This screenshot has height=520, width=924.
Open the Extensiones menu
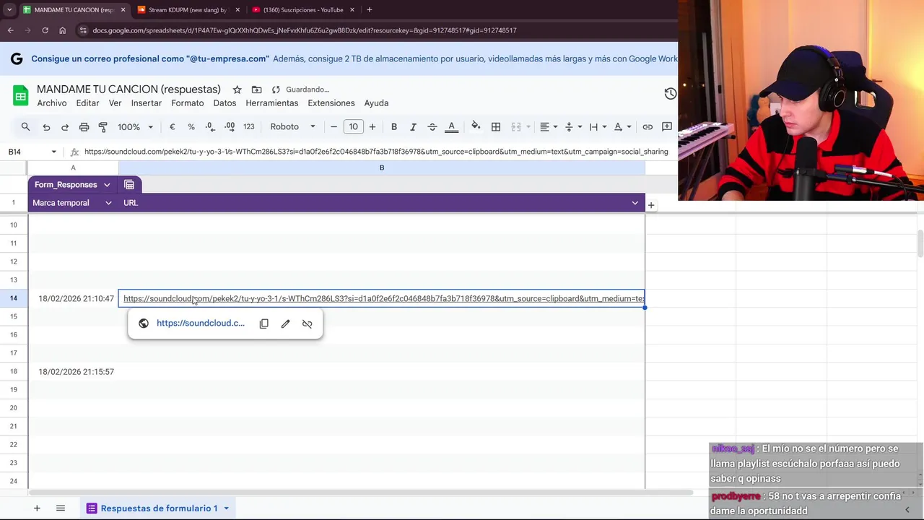(331, 103)
